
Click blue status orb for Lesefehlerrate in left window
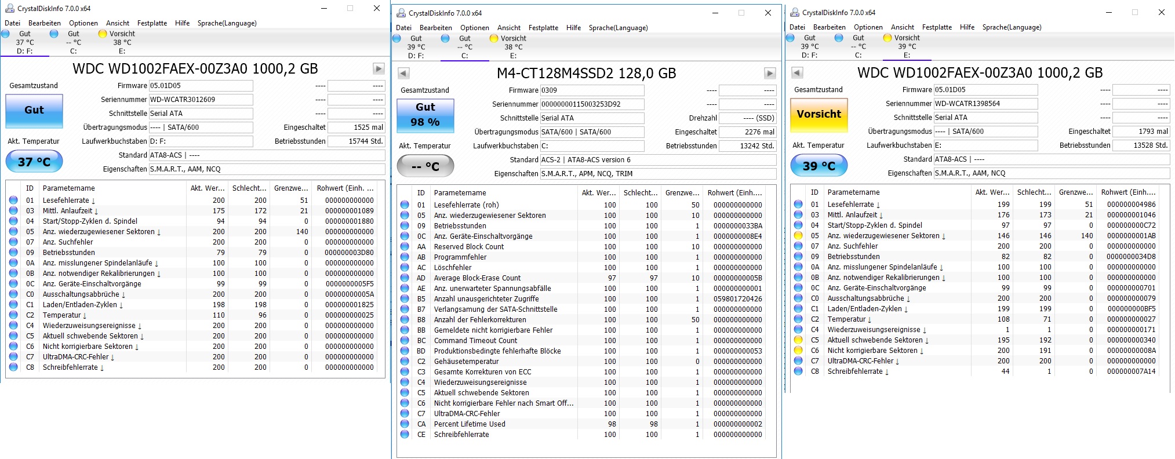13,201
